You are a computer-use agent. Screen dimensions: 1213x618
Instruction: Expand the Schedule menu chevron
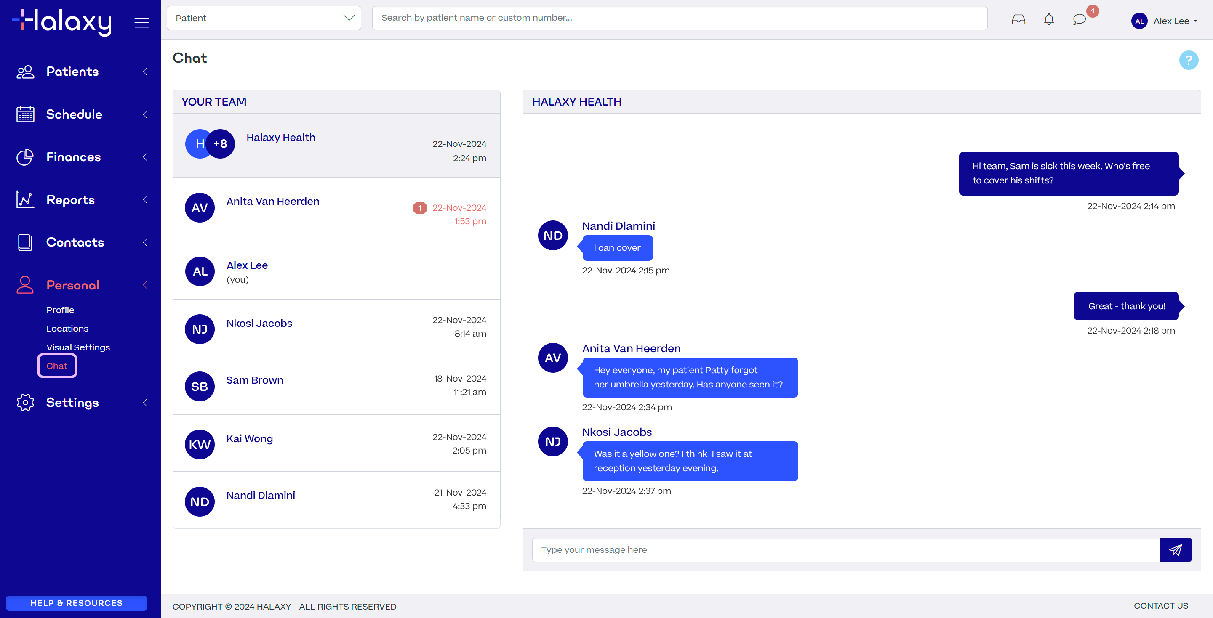tap(145, 114)
